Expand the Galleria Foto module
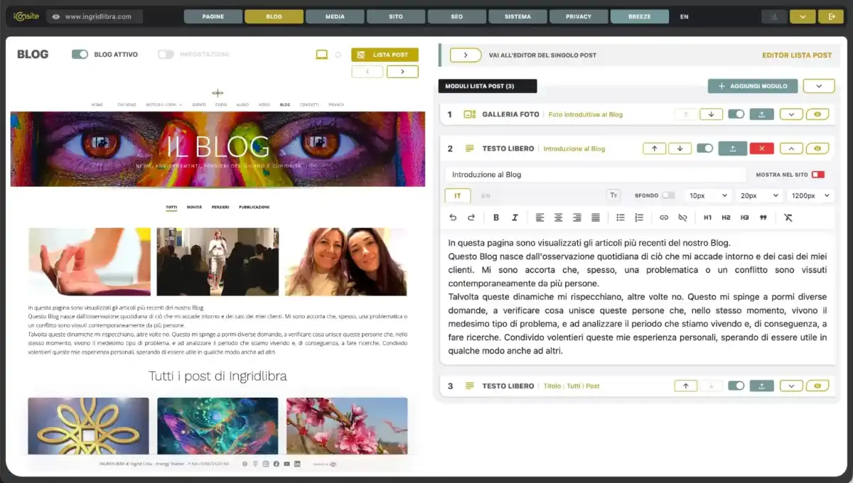This screenshot has height=483, width=853. (x=791, y=114)
